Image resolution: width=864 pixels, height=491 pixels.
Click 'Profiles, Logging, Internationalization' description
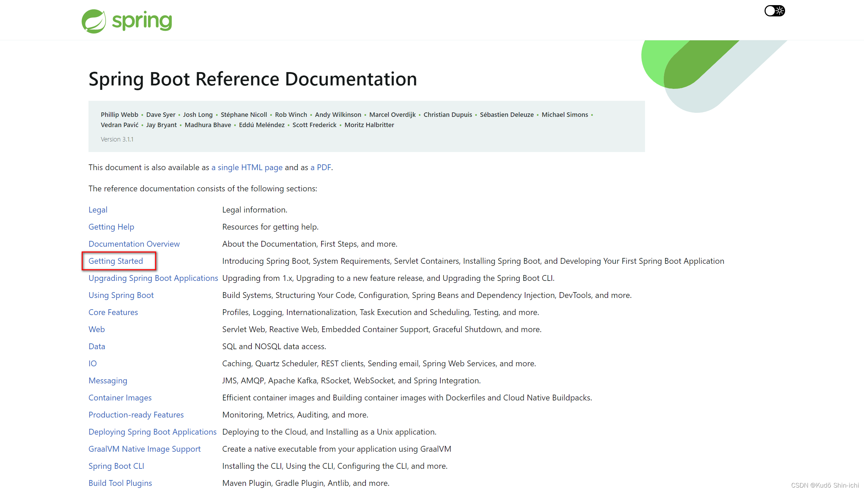[x=381, y=312]
